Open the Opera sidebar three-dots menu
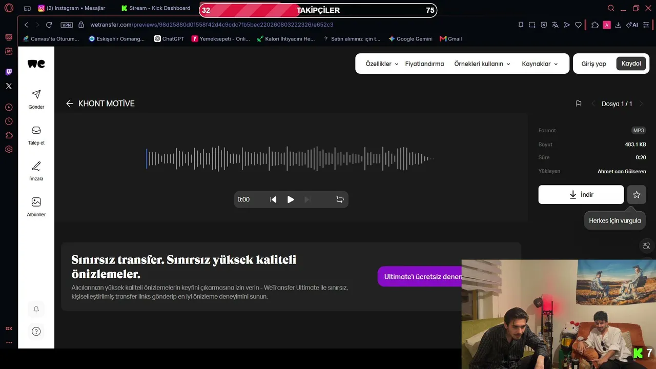Image resolution: width=656 pixels, height=369 pixels. pyautogui.click(x=9, y=342)
